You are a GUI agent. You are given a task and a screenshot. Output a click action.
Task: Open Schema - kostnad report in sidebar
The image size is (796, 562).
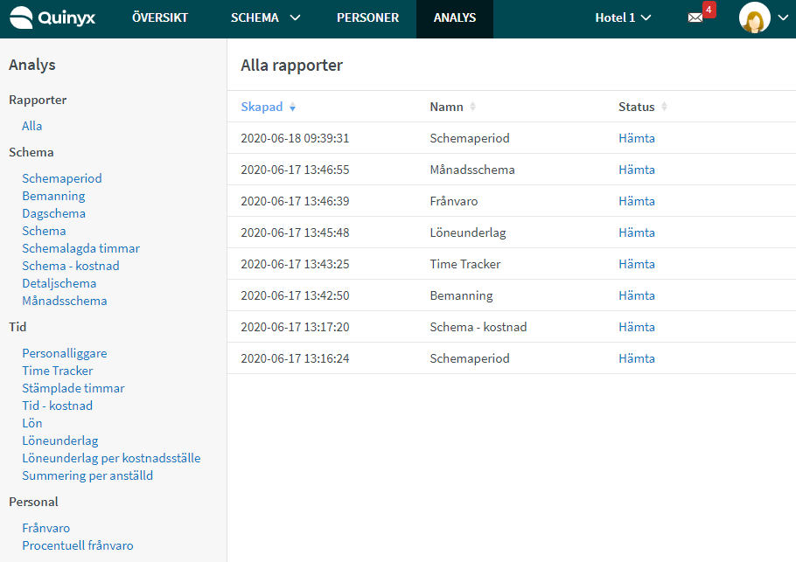(x=71, y=266)
